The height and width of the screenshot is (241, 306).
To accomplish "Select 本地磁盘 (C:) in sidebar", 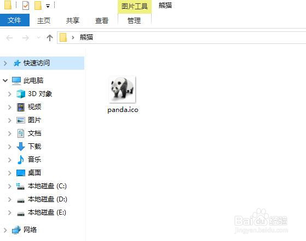I will click(47, 186).
